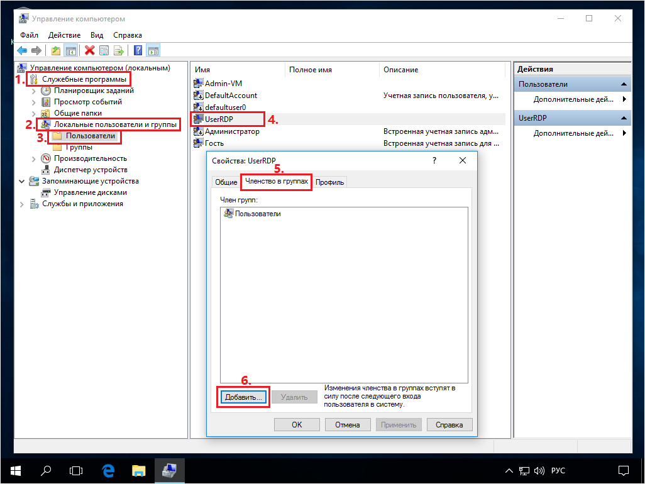The image size is (645, 484).
Task: Toggle the action pane toolbar button
Action: point(153,50)
